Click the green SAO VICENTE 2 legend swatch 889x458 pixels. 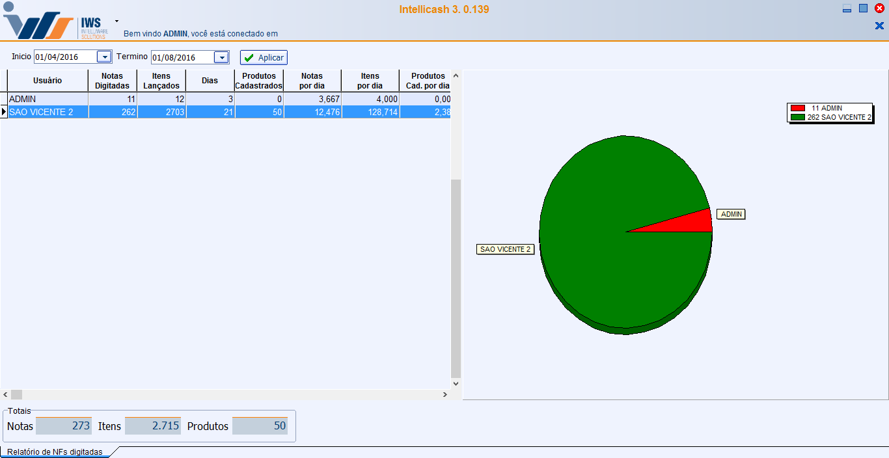[798, 117]
